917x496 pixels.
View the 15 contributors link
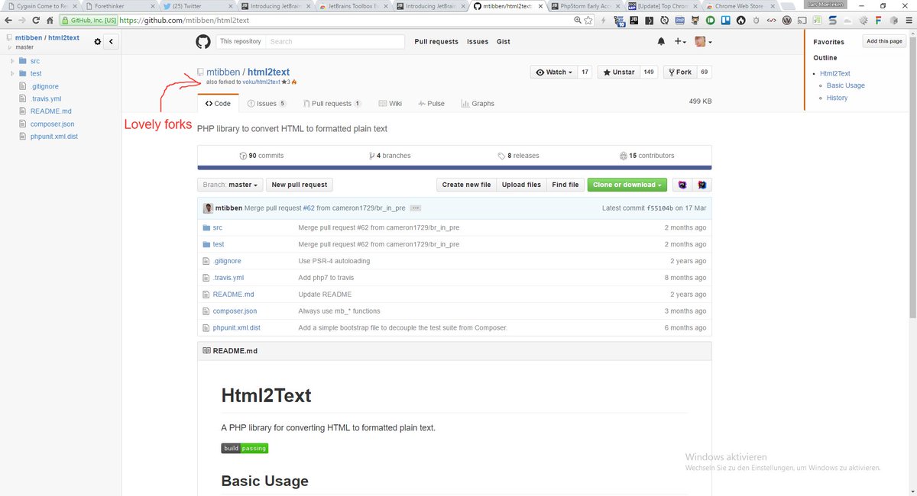pos(646,156)
